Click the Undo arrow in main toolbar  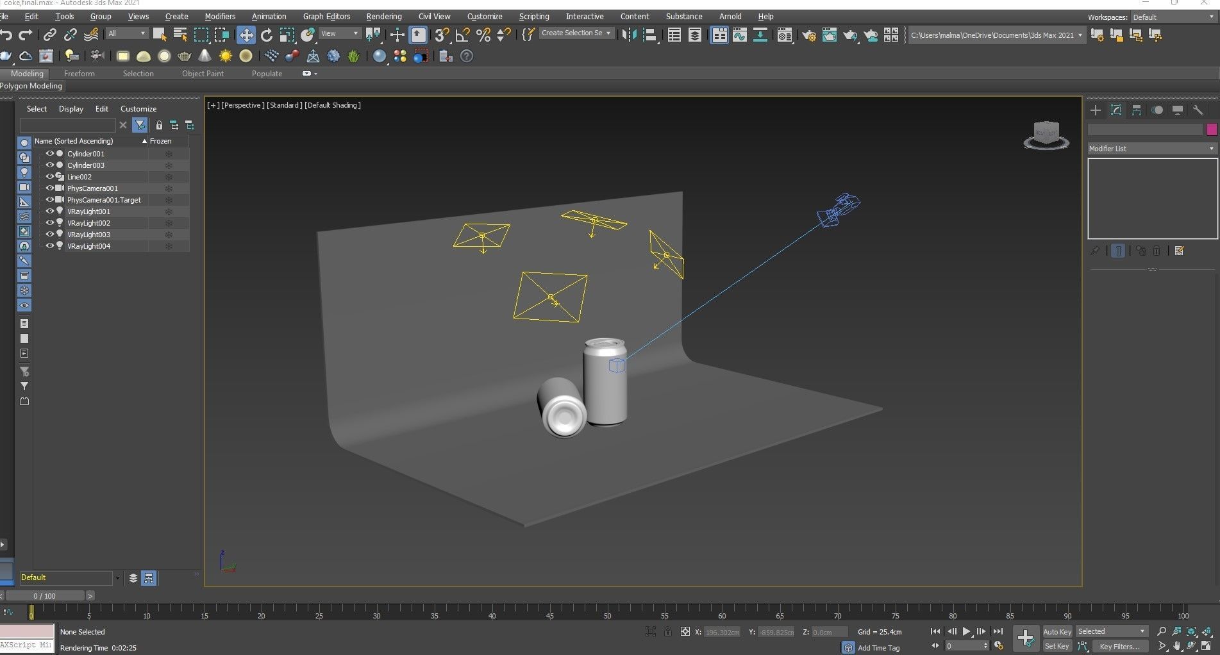click(x=6, y=35)
